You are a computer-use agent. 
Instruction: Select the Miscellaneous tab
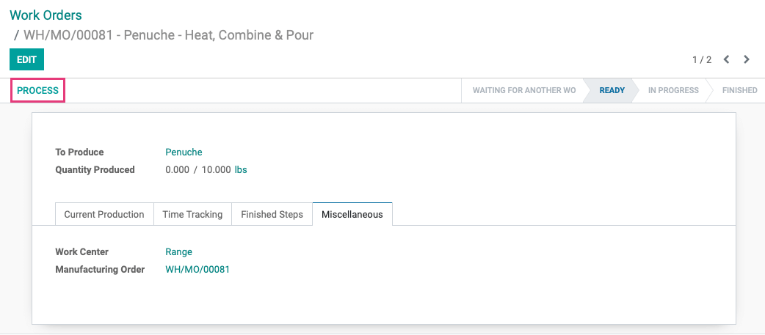[352, 214]
